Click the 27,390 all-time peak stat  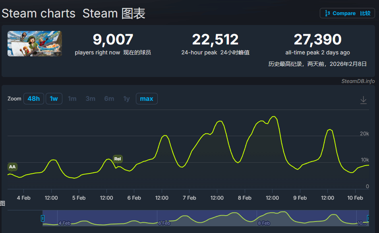coord(317,40)
